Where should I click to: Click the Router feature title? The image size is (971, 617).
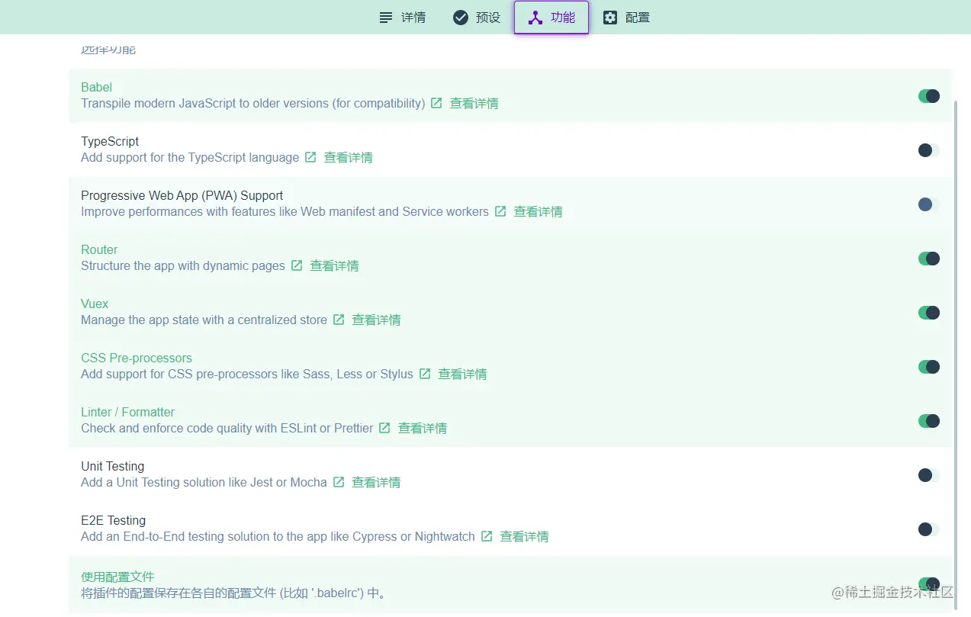[x=99, y=250]
